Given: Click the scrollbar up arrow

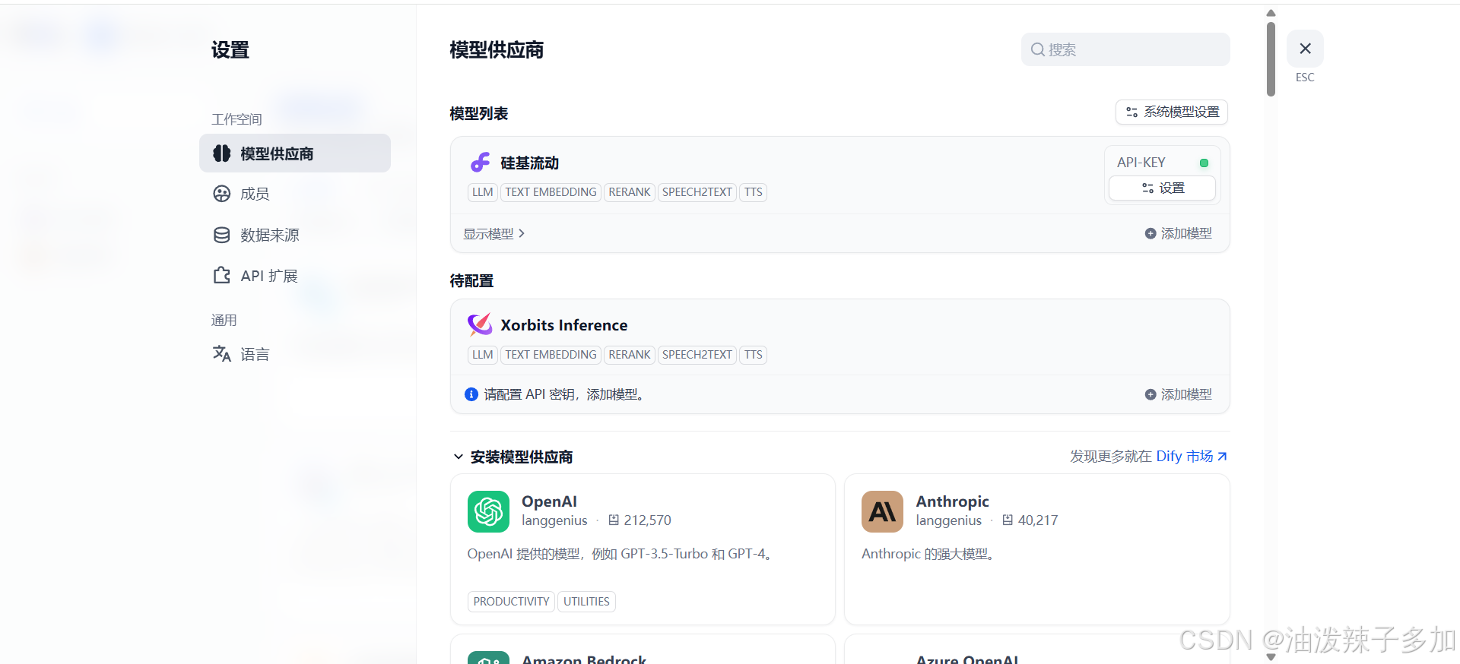Looking at the screenshot, I should coord(1271,13).
